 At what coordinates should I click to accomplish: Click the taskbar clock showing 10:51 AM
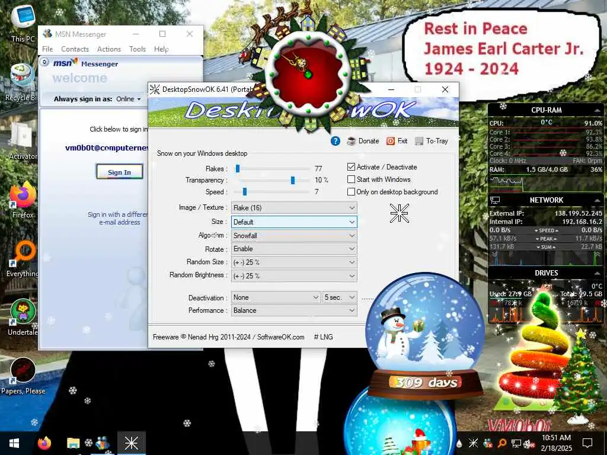click(556, 443)
